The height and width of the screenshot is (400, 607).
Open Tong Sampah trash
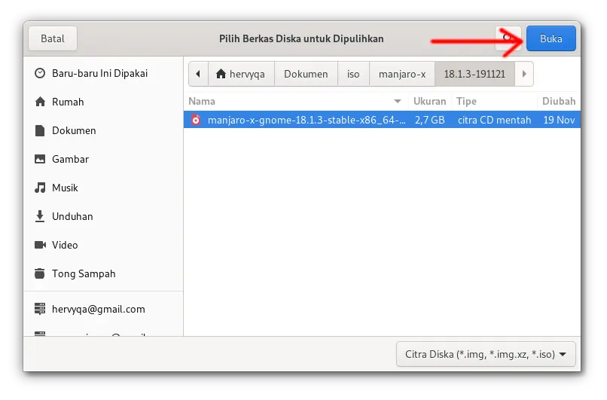(103, 273)
